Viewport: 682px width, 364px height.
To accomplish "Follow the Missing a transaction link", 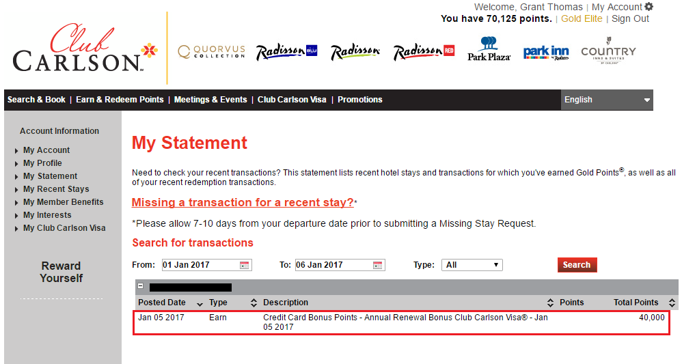I will coord(243,203).
